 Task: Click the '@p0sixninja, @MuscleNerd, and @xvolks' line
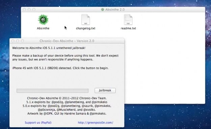click(67, 110)
